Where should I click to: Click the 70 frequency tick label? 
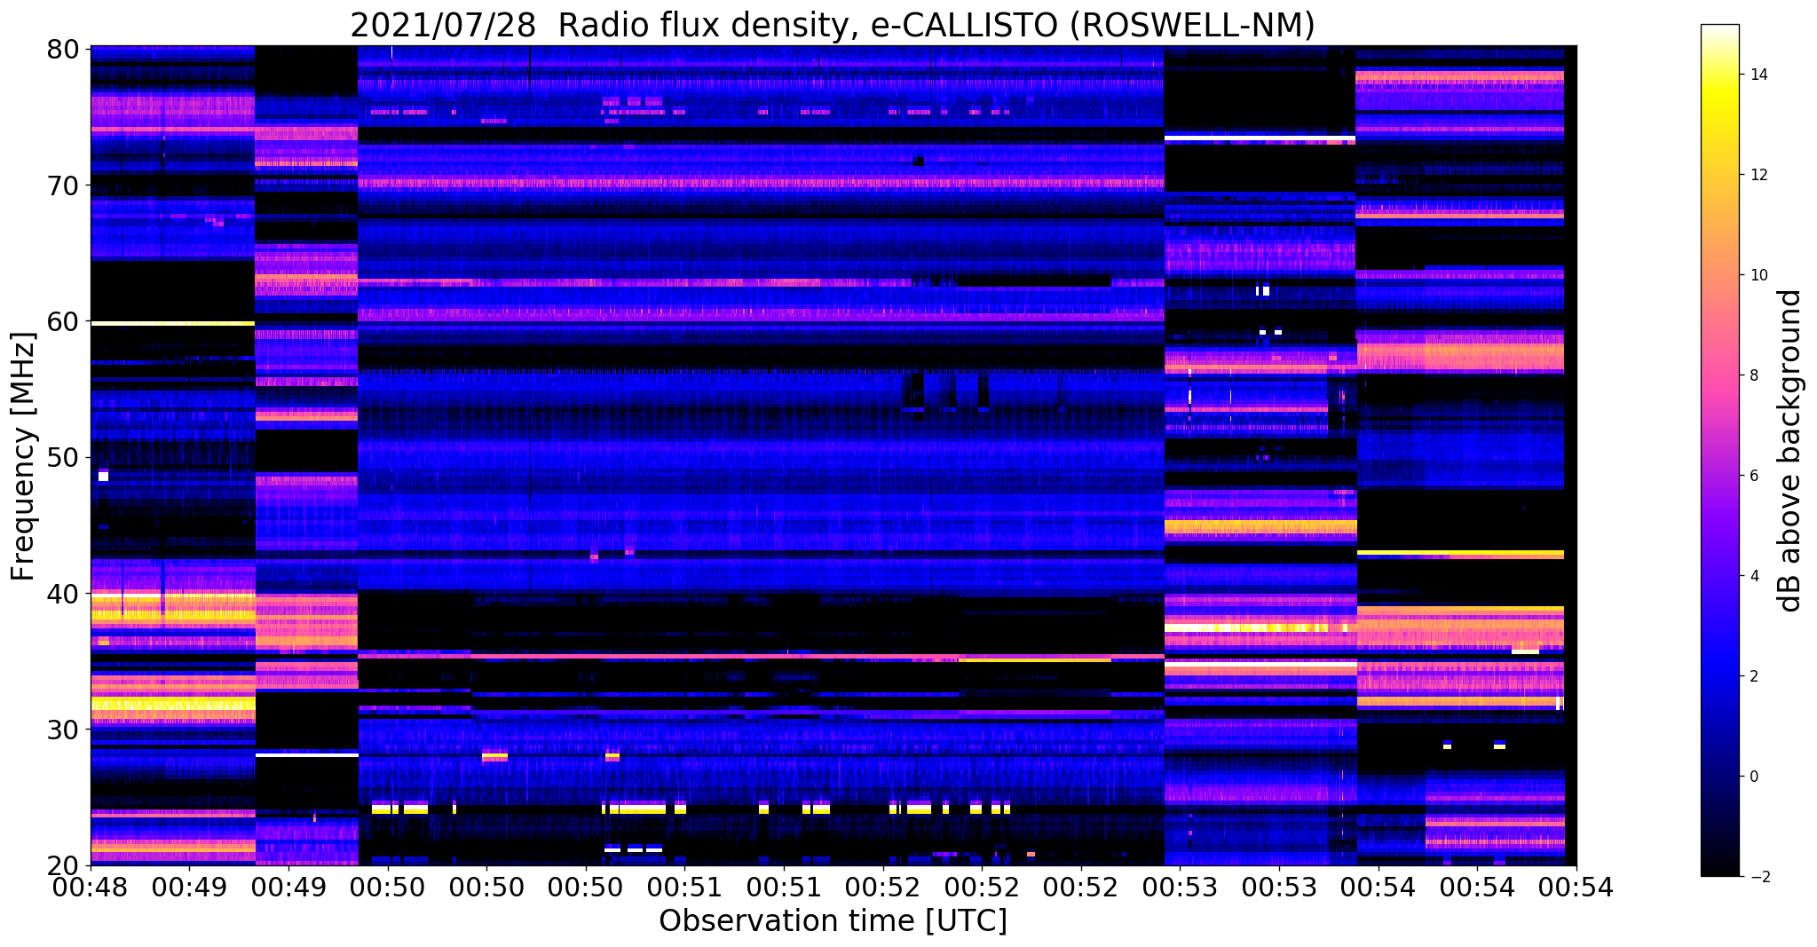pos(63,185)
